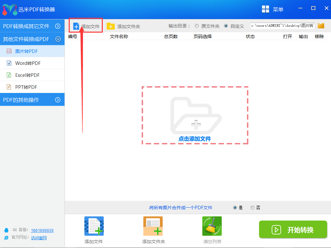331x248 pixels.
Task: Select the original folder radio button
Action: pyautogui.click(x=197, y=26)
